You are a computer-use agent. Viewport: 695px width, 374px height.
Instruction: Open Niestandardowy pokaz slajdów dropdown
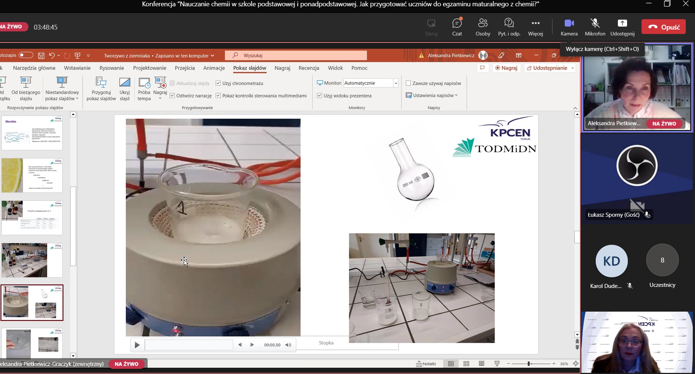62,89
